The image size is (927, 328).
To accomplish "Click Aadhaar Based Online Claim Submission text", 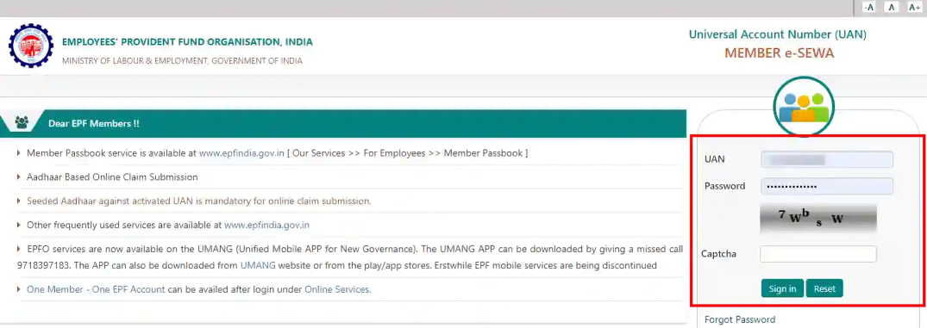I will [x=112, y=177].
